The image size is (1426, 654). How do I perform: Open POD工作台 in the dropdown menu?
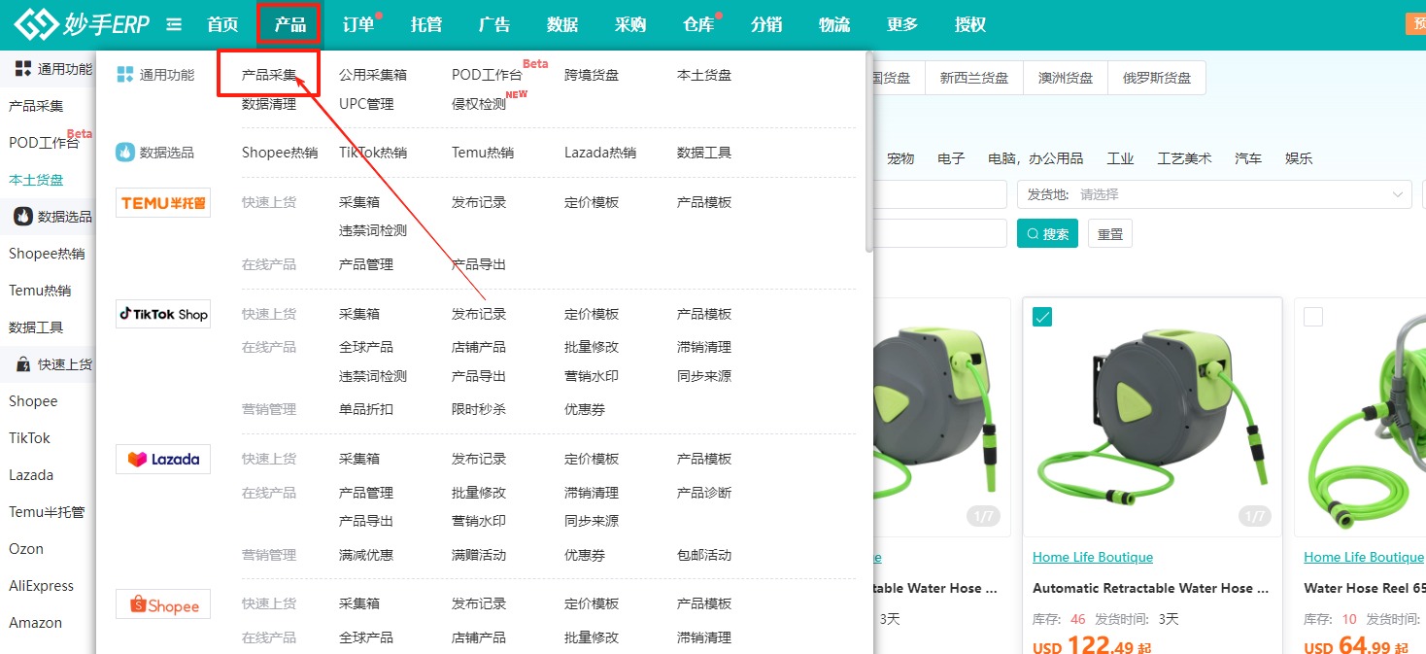[487, 75]
